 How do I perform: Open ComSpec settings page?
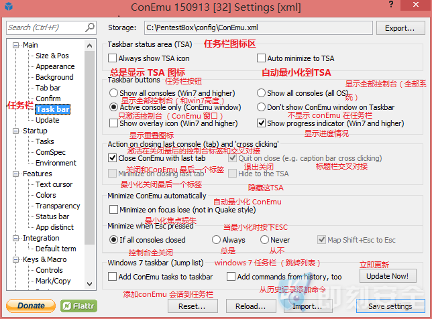[50, 152]
